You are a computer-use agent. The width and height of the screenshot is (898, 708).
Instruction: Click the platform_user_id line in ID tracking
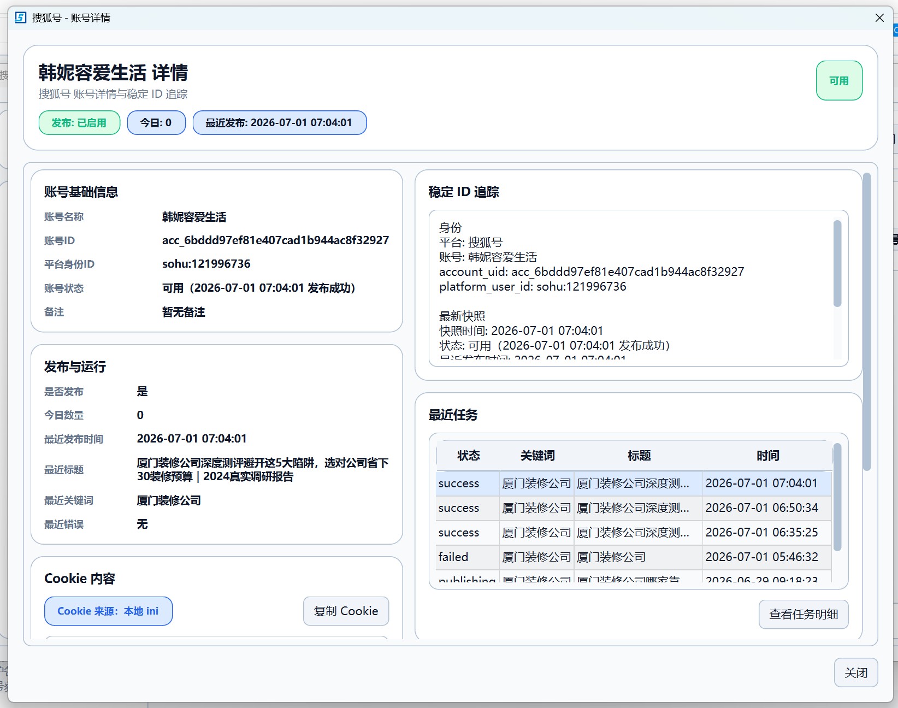[533, 287]
